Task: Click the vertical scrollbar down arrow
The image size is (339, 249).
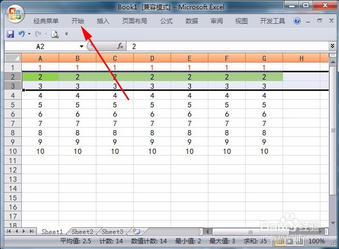Action: coord(332,222)
